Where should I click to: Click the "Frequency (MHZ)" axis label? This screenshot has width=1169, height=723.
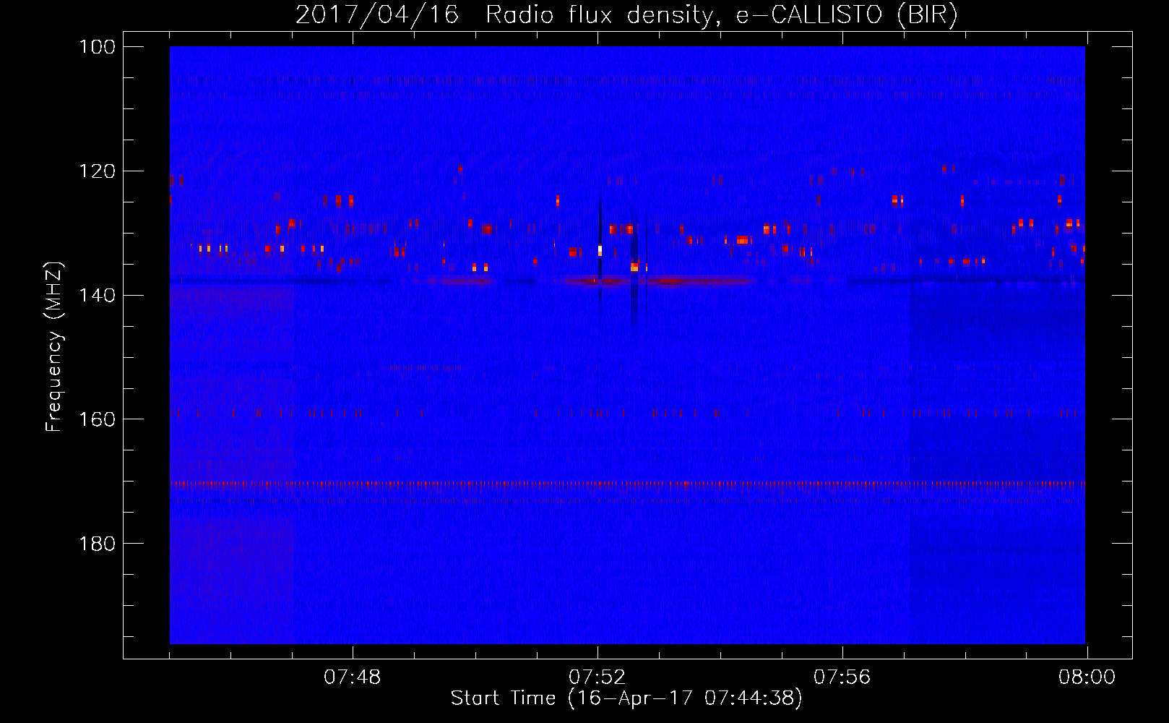(54, 347)
